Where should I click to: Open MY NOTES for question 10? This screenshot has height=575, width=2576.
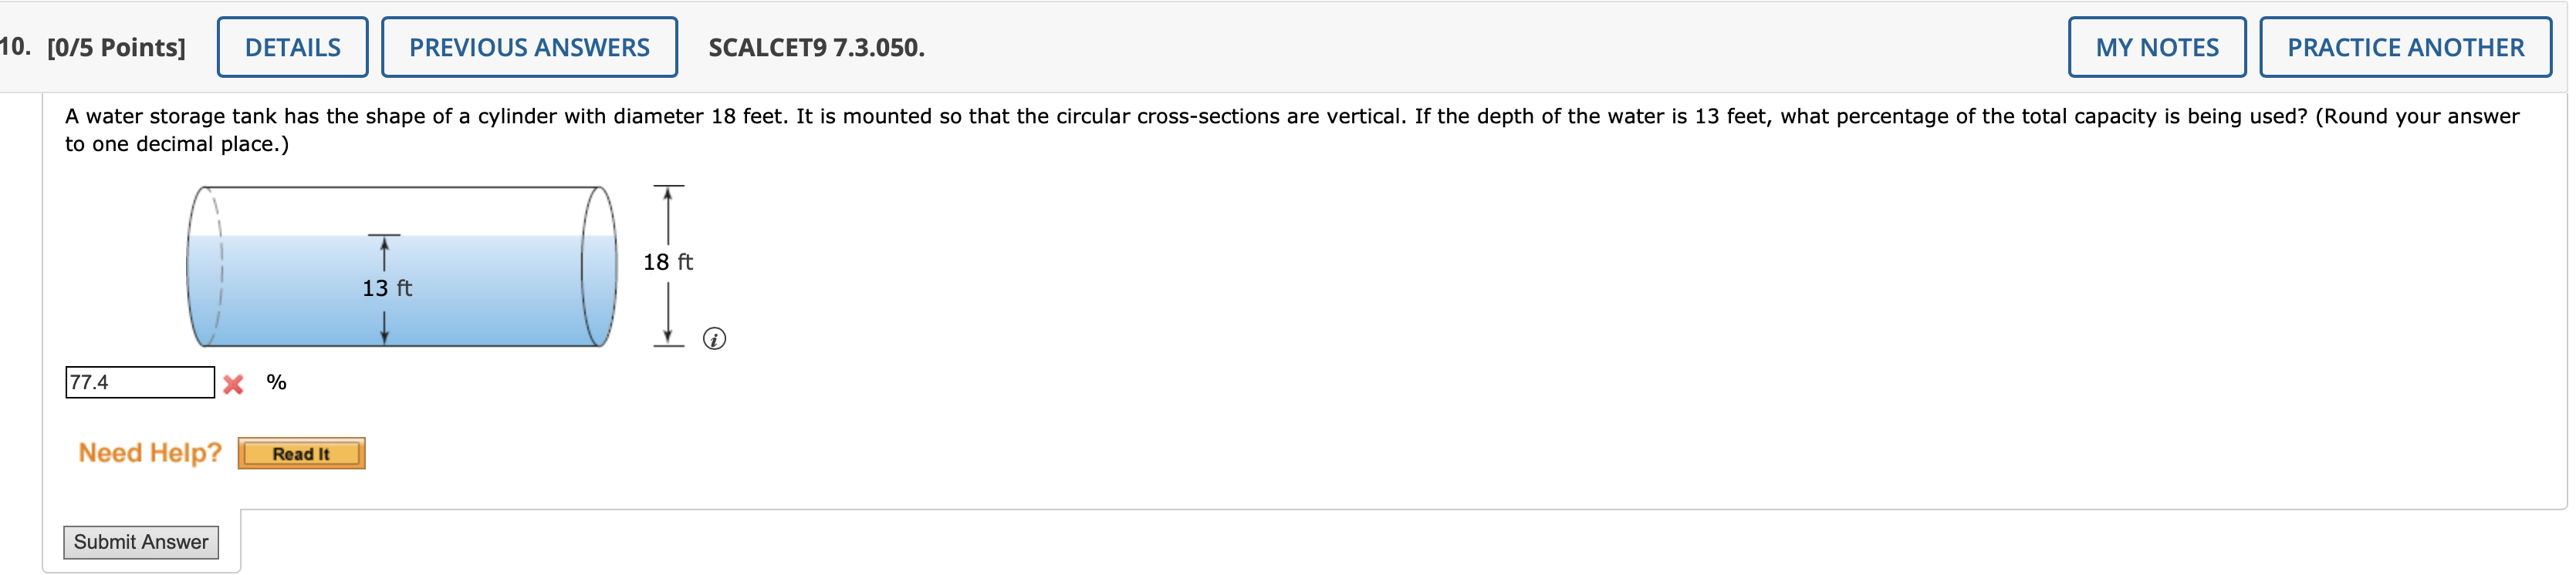pos(2157,47)
